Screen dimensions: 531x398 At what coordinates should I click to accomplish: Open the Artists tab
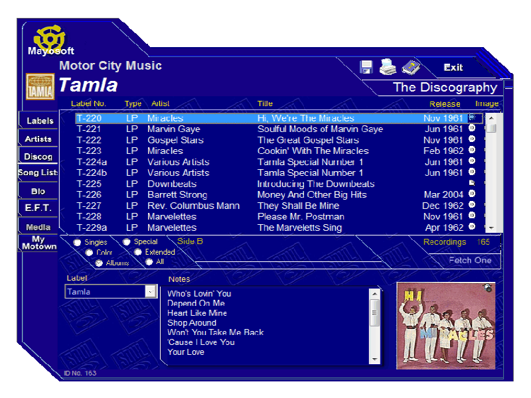click(38, 139)
